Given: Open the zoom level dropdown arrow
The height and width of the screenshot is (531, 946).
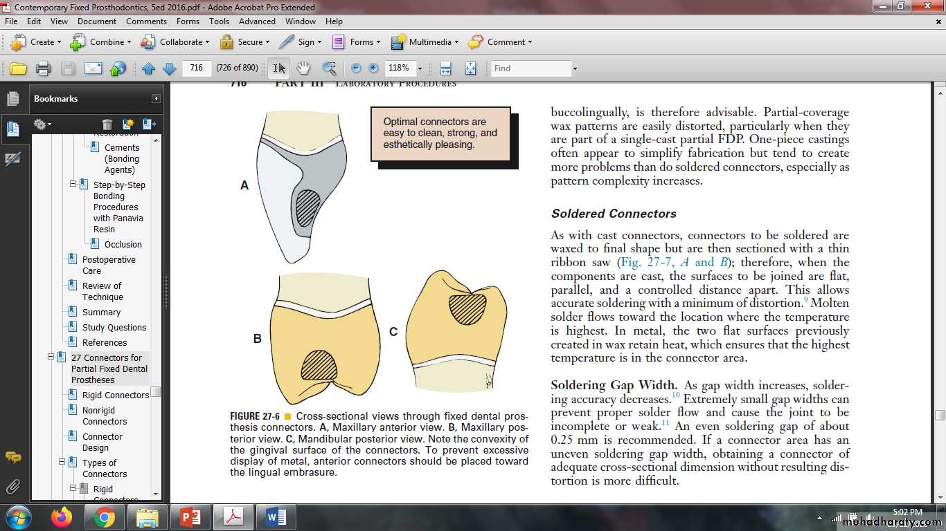Looking at the screenshot, I should pyautogui.click(x=420, y=68).
